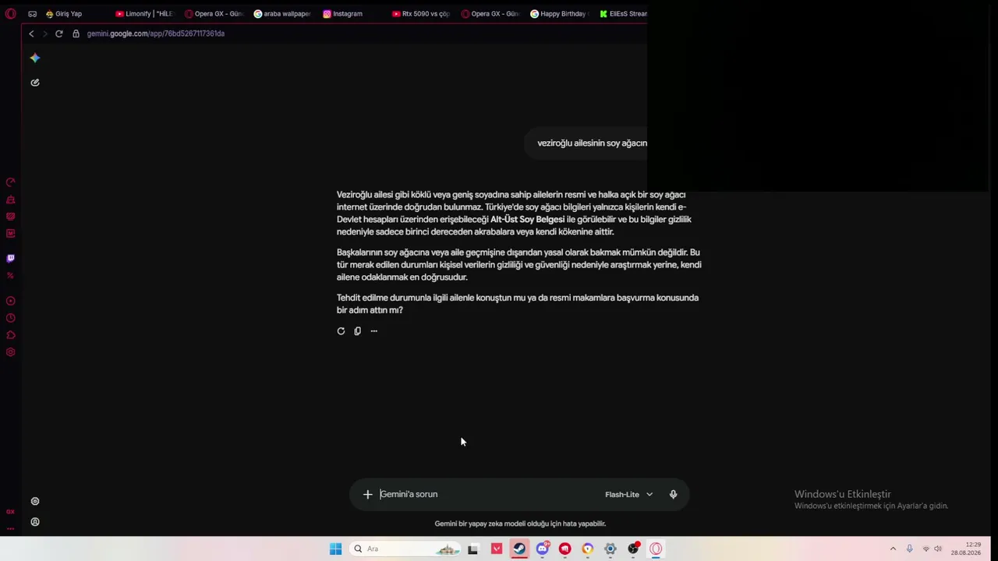Open Opera GX from the taskbar
Viewport: 998px width, 561px height.
[x=656, y=549]
